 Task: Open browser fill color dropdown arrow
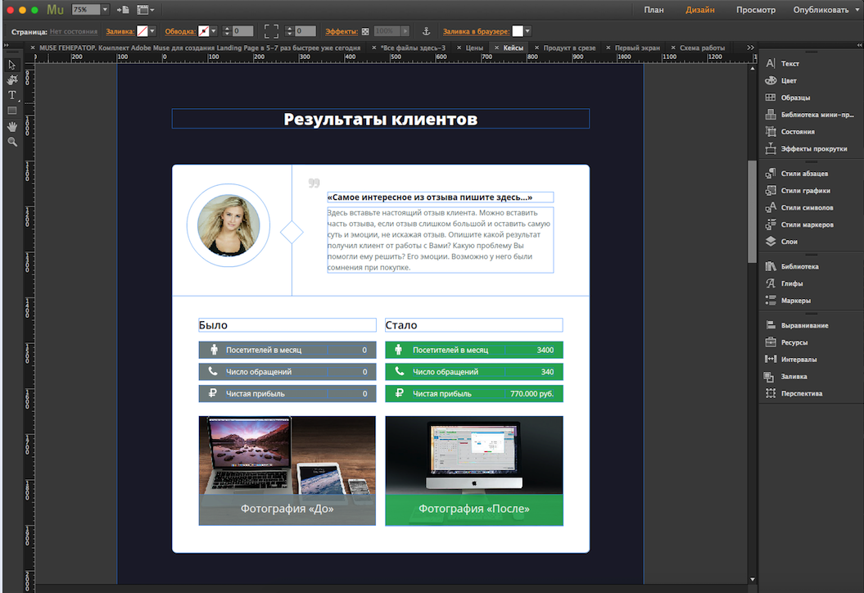[x=527, y=31]
